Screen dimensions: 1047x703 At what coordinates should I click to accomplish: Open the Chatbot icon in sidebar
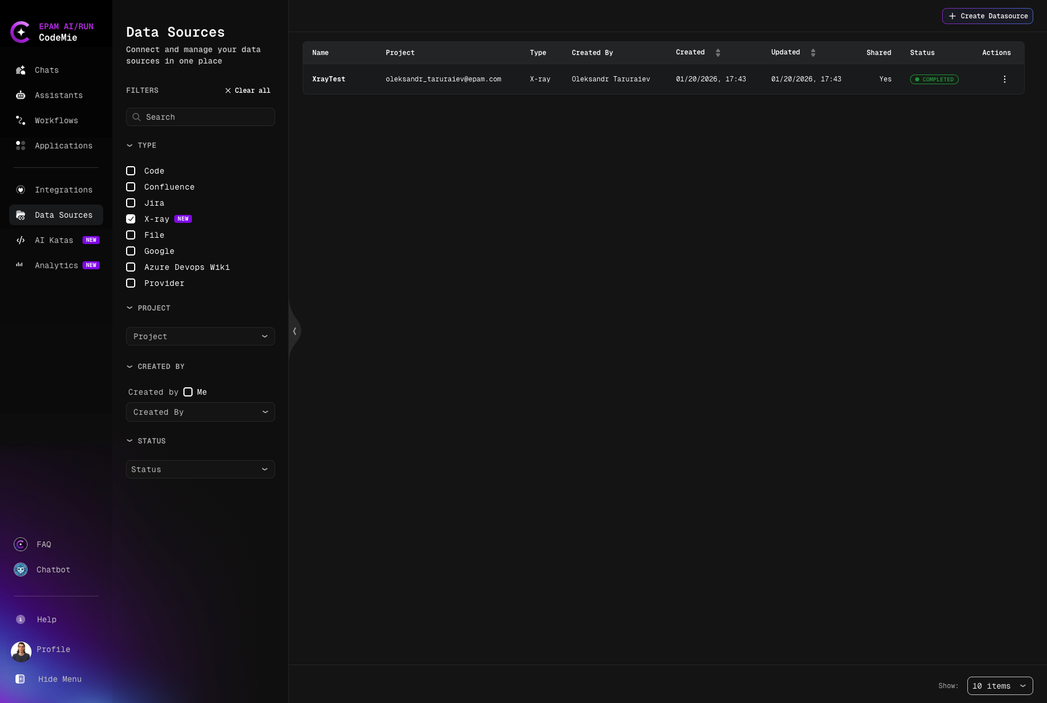pos(21,570)
